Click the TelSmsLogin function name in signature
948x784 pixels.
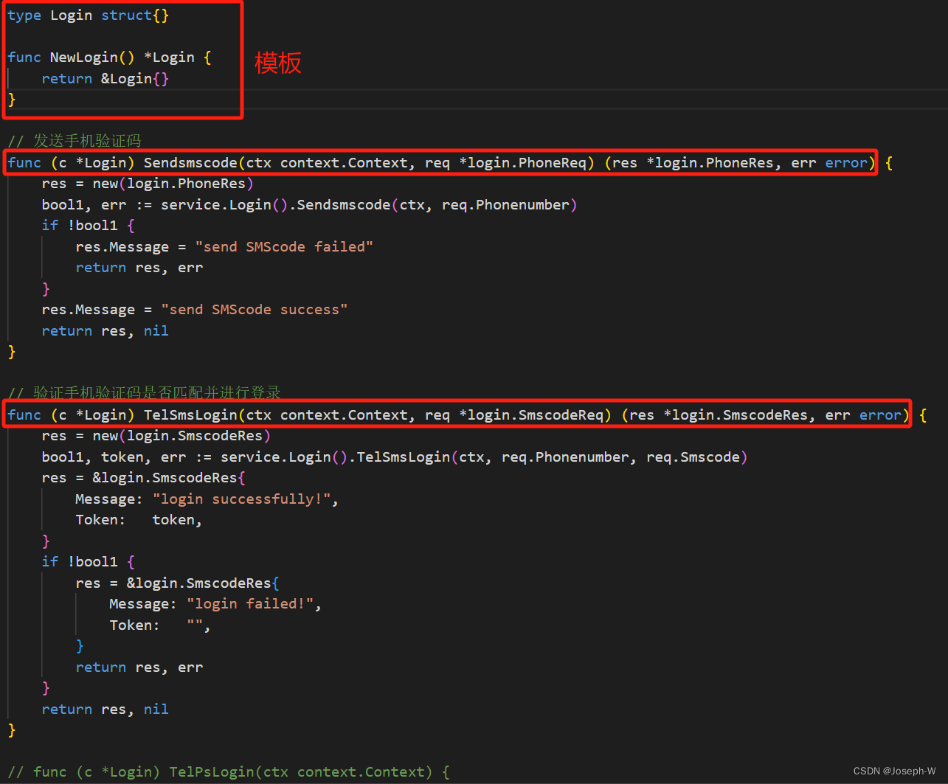pyautogui.click(x=190, y=415)
